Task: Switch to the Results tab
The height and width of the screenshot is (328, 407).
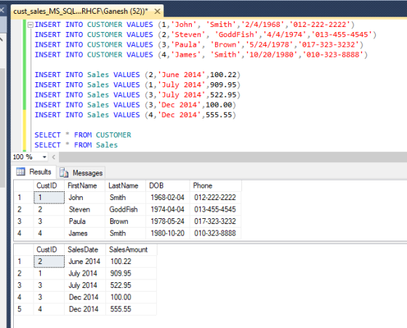Action: coord(33,172)
